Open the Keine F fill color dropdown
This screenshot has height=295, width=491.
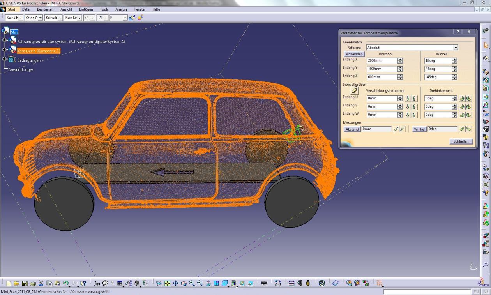pyautogui.click(x=21, y=18)
